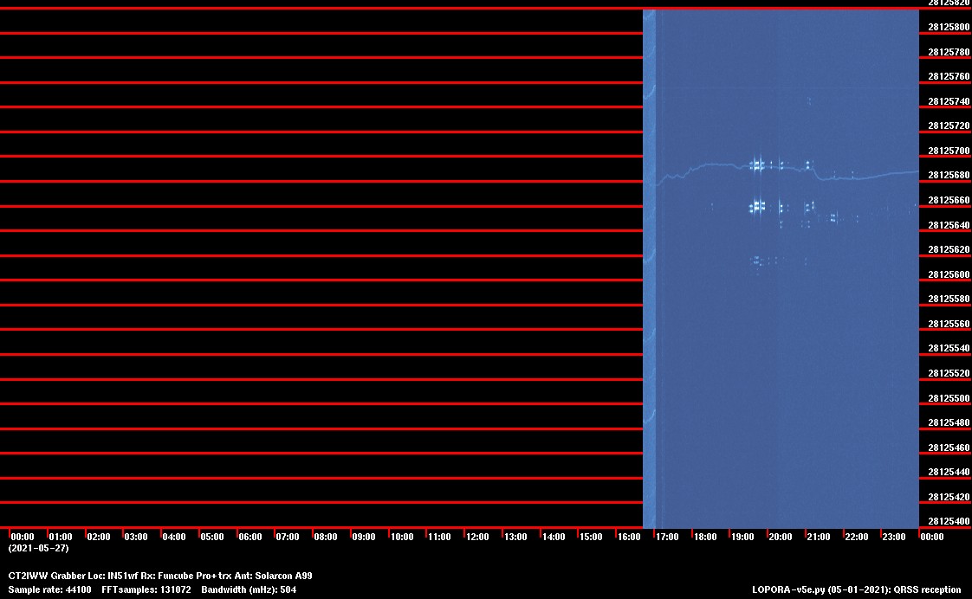972x599 pixels.
Task: Click the 28125800 frequency label
Action: click(949, 27)
